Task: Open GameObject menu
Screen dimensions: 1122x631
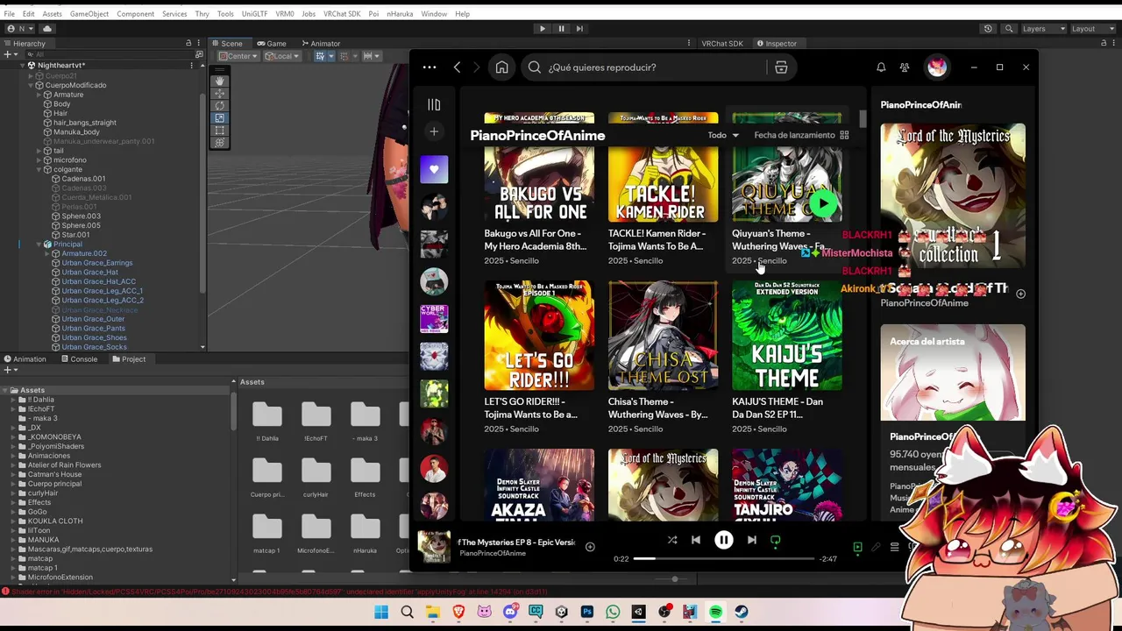Action: click(x=89, y=14)
